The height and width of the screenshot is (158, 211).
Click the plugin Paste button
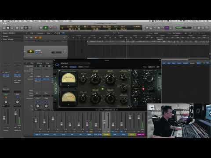tap(87, 67)
